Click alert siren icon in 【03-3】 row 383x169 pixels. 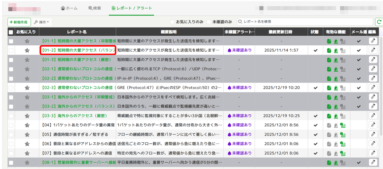(x=336, y=116)
